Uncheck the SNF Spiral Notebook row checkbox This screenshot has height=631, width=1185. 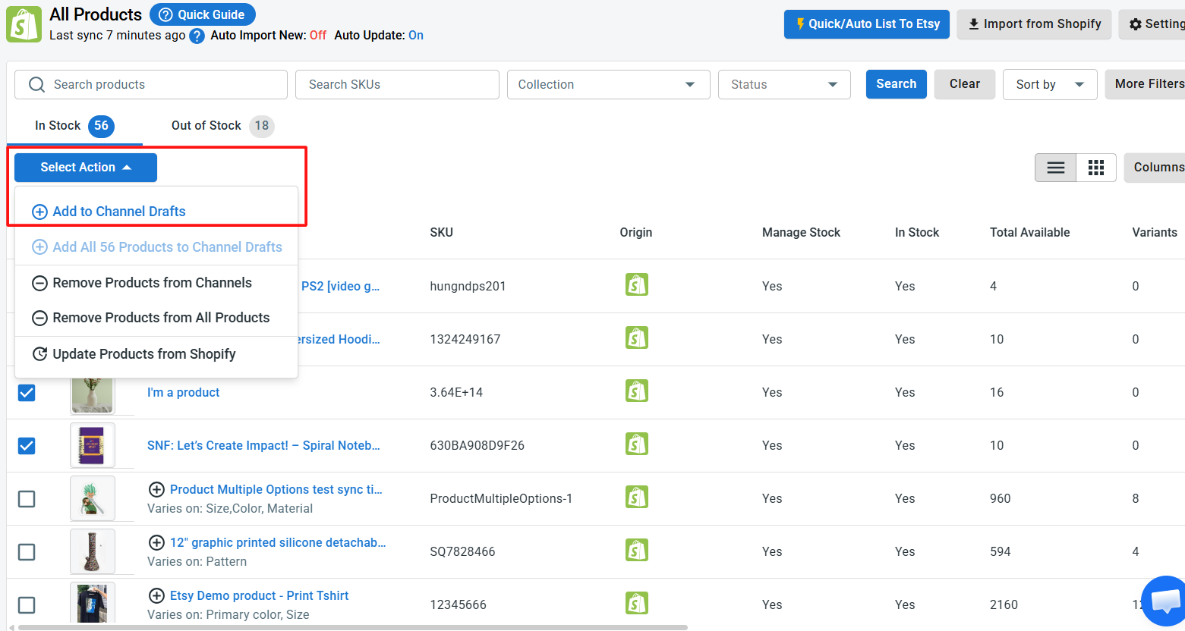click(27, 446)
